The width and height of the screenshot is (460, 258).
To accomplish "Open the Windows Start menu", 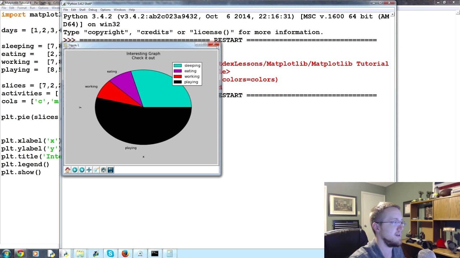I will coord(6,254).
